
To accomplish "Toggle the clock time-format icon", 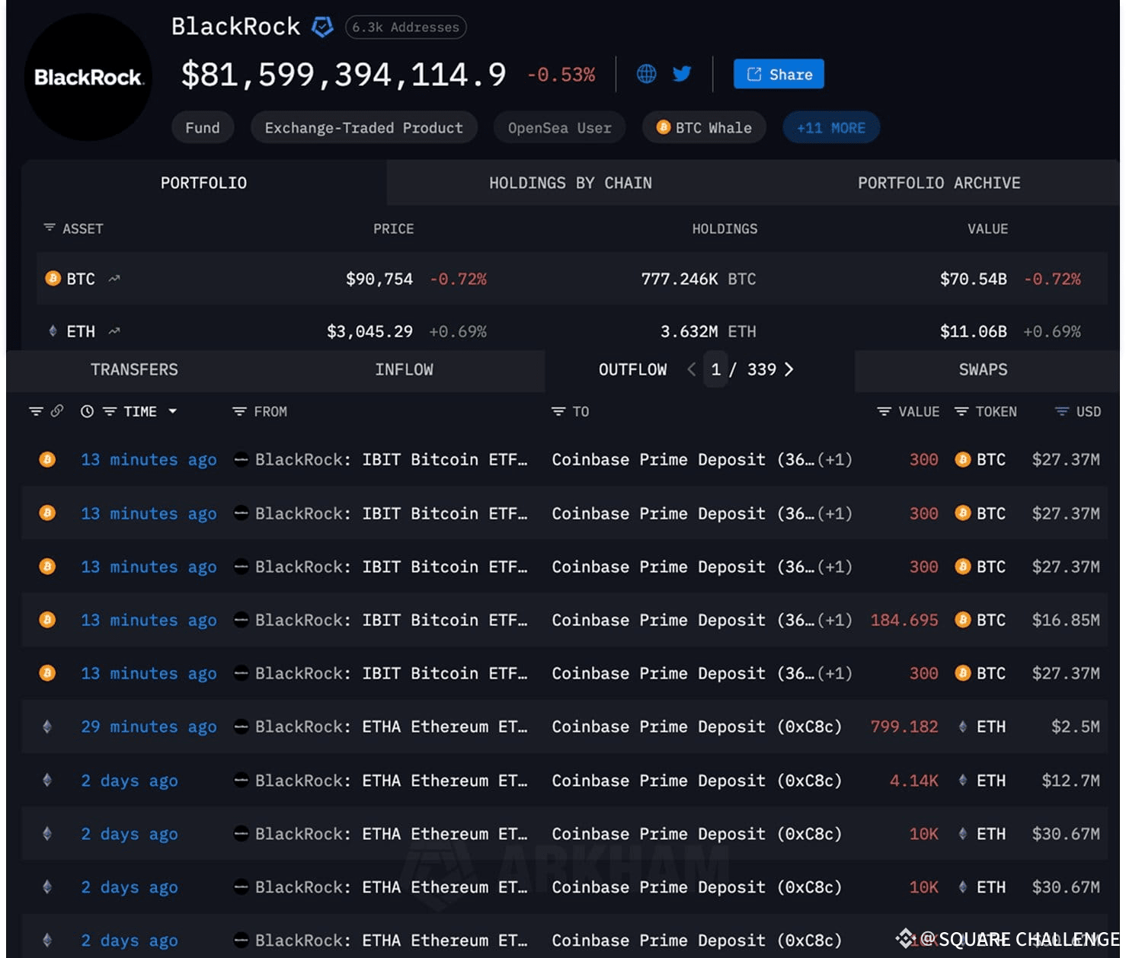I will coord(88,411).
